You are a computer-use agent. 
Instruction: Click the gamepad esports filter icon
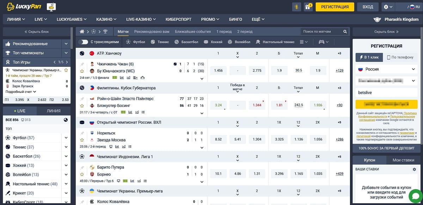(x=324, y=42)
